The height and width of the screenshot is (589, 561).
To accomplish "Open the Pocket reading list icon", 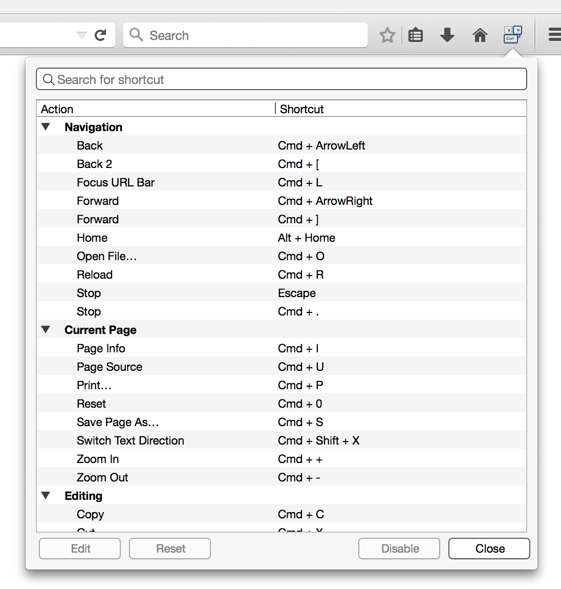I will coord(416,35).
